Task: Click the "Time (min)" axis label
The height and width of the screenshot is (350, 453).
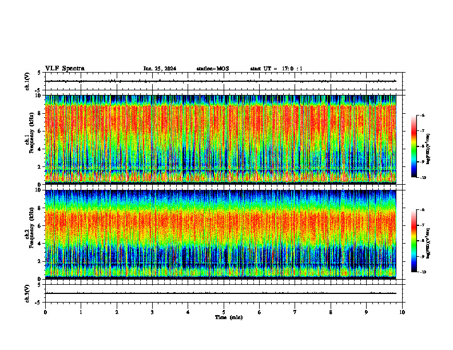Action: click(229, 317)
